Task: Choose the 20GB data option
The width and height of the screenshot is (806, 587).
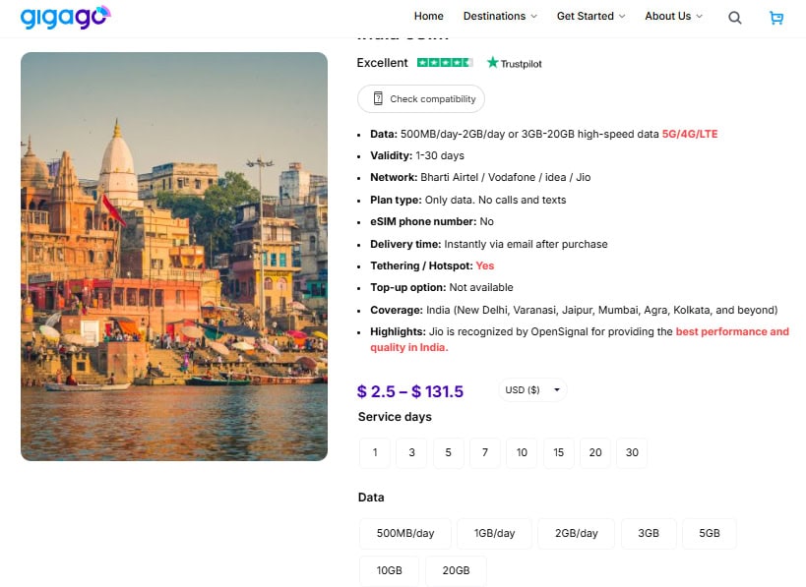Action: [x=456, y=570]
